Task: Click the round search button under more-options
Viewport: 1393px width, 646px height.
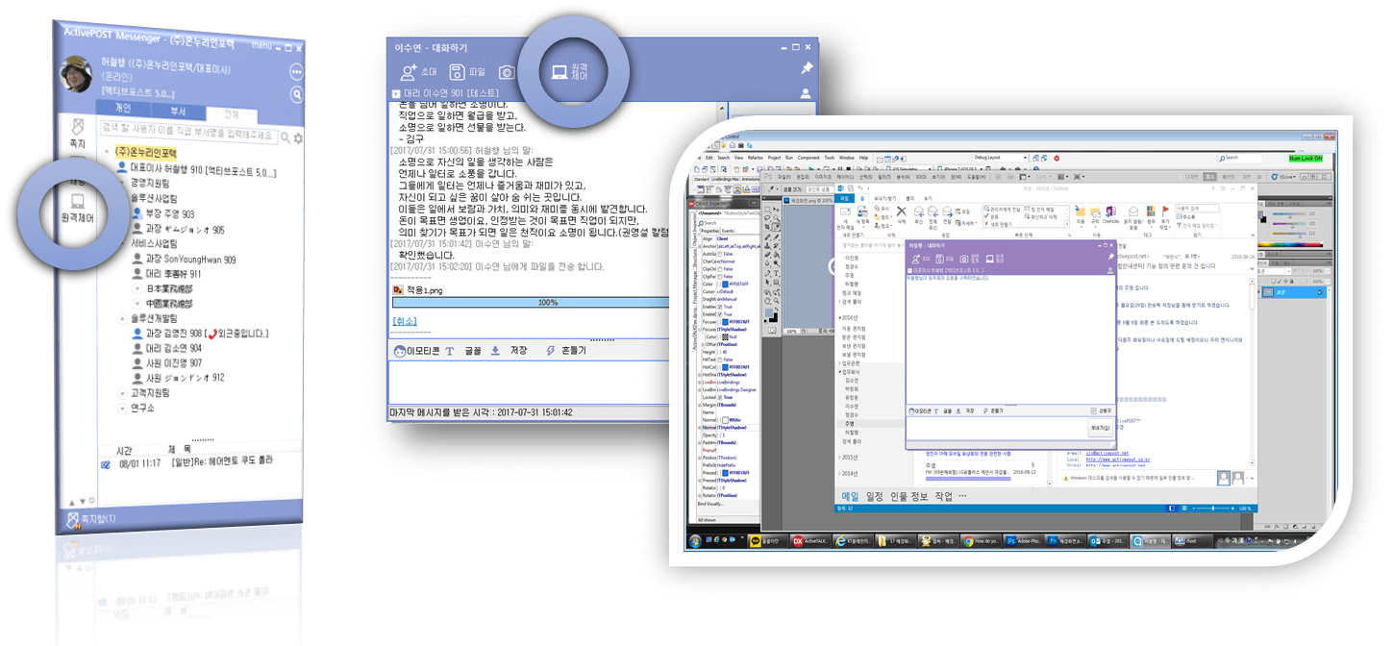Action: (297, 93)
